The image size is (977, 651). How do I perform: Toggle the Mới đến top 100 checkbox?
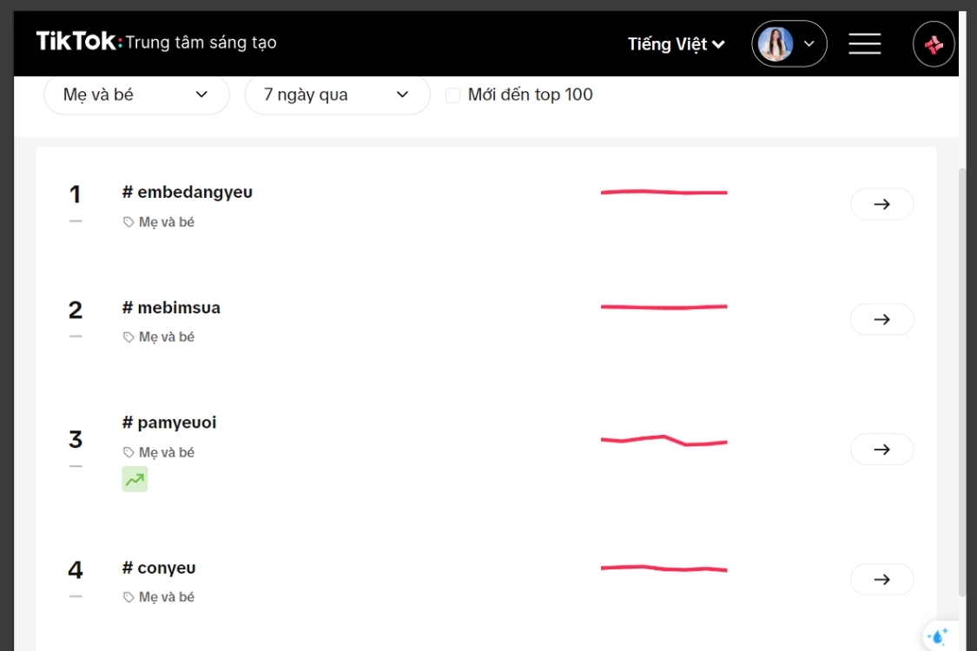click(453, 95)
